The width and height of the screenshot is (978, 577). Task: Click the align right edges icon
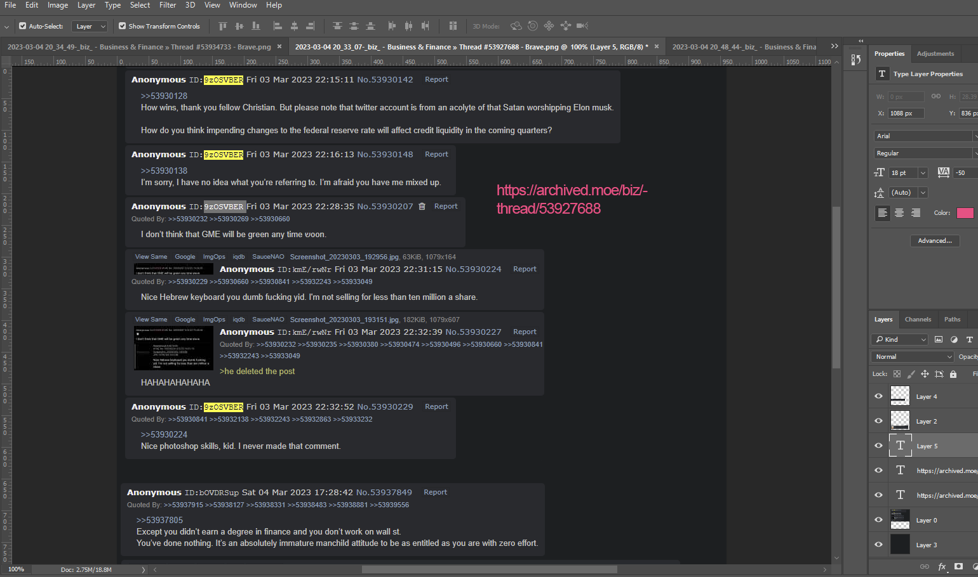[x=311, y=26]
